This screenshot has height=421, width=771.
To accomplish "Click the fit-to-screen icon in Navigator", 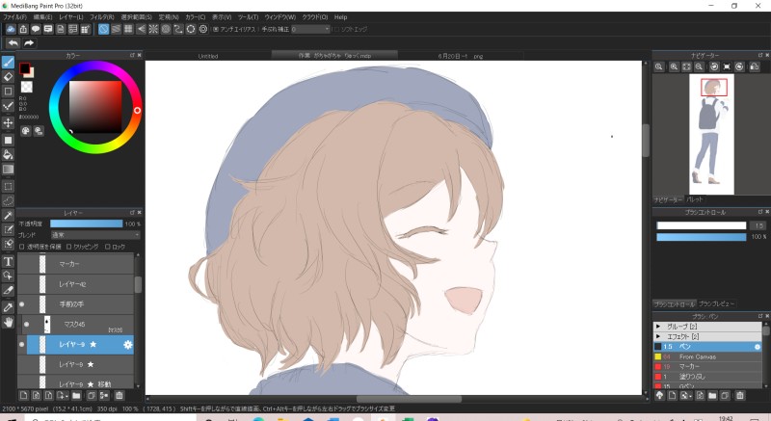I will point(686,66).
